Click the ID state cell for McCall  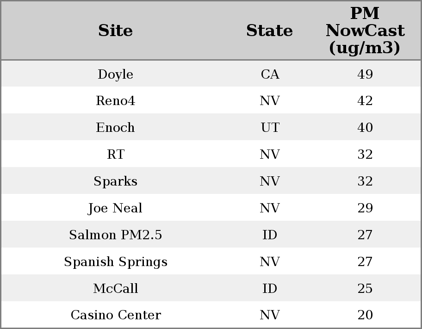pyautogui.click(x=270, y=289)
